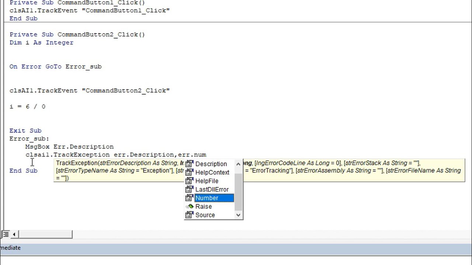Click the Raise method icon
472x265 pixels.
[x=189, y=206]
